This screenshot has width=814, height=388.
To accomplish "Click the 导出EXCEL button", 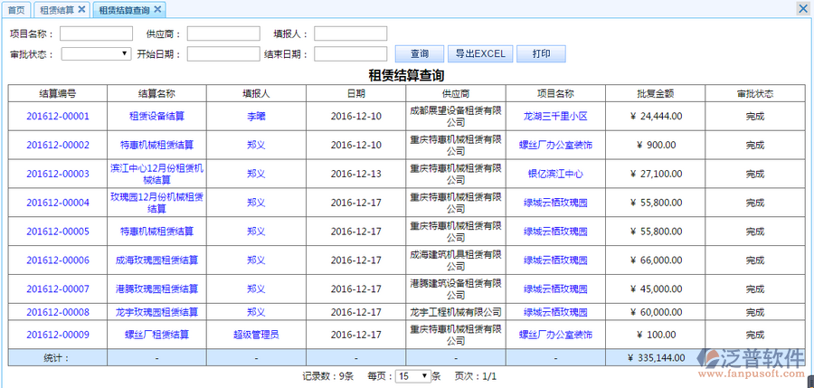I will click(480, 54).
